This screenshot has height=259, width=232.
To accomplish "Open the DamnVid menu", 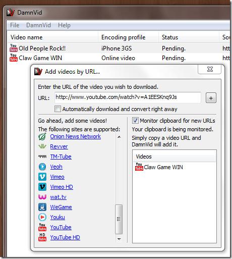I will coord(38,25).
